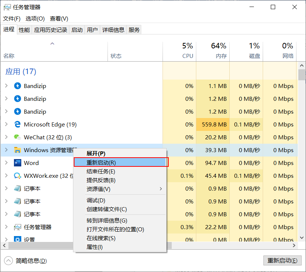Screen dimensions: 306x272
Task: Collapse to 简略信息 view
Action: pos(26,261)
